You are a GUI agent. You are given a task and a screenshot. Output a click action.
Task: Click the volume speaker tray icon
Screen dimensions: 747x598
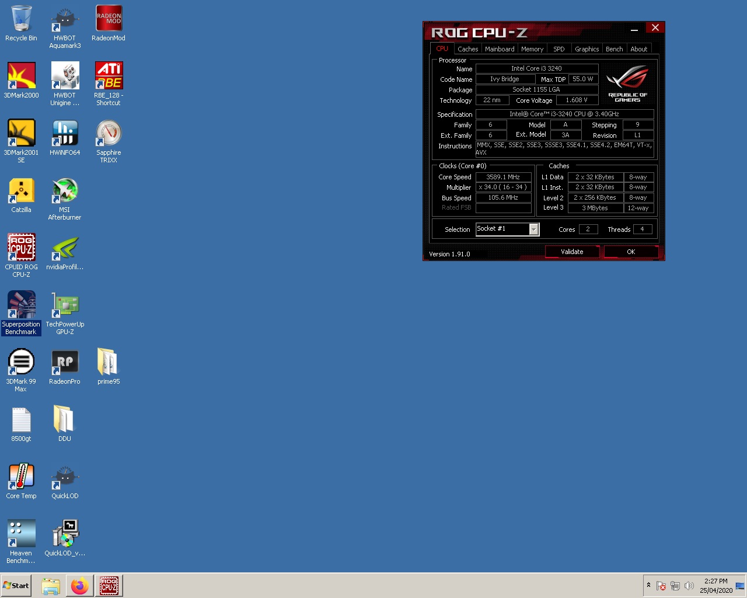click(x=689, y=586)
